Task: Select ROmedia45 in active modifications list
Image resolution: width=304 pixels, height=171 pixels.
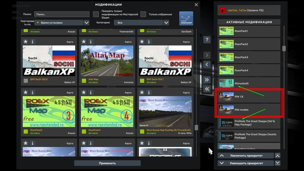Action: [249, 84]
